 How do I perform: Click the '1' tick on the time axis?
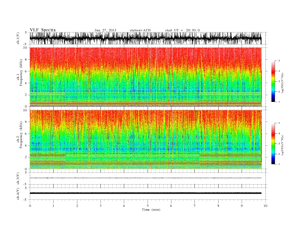(53, 206)
